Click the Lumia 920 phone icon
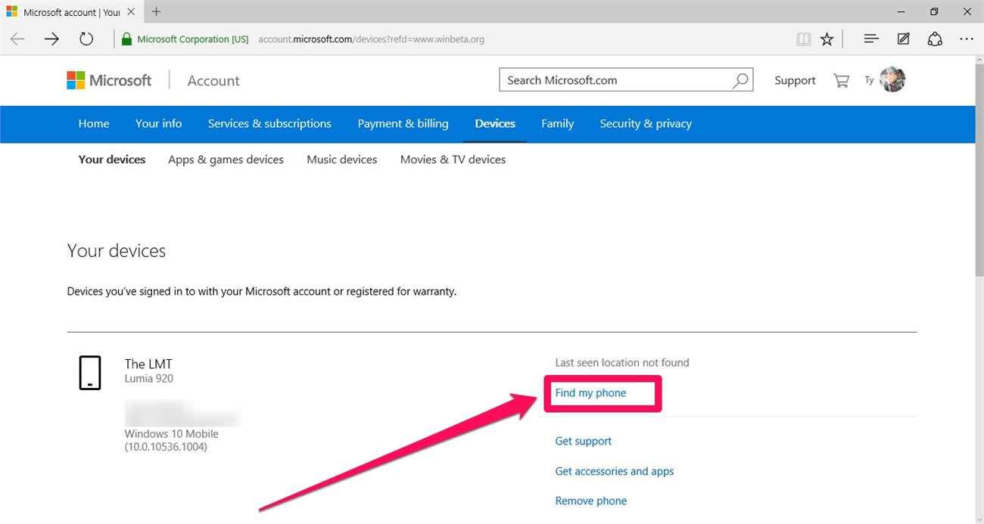Screen dimensions: 984x524 (90, 373)
